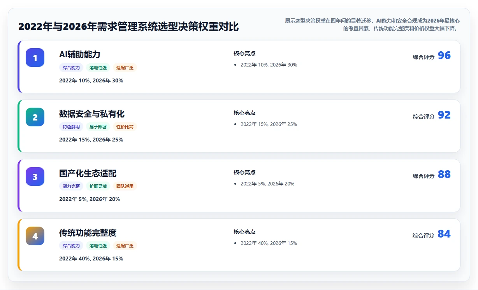The image size is (478, 290).
Task: Click 核心亮点 heading in AI辅助能力 card
Action: coord(244,53)
